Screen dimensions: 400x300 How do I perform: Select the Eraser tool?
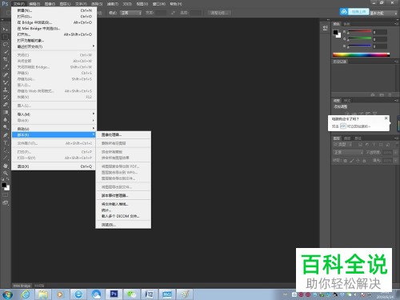(x=6, y=105)
